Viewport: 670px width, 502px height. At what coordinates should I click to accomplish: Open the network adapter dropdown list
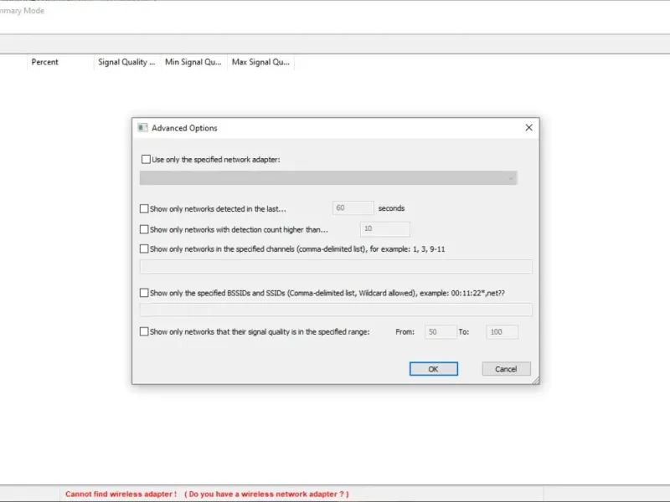(x=328, y=178)
